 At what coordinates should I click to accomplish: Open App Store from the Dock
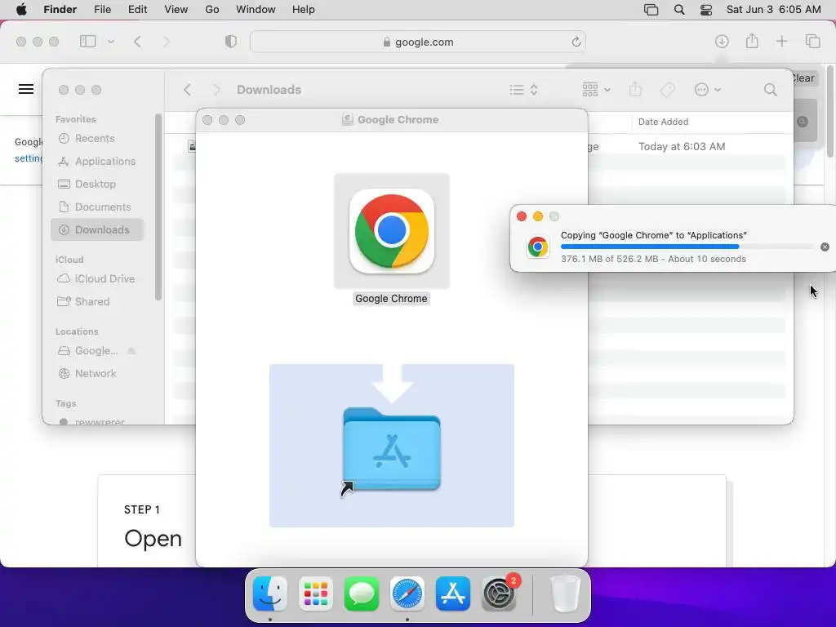tap(452, 594)
